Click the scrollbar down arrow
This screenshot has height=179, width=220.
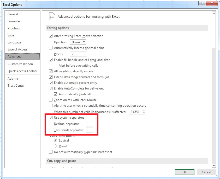(214, 165)
